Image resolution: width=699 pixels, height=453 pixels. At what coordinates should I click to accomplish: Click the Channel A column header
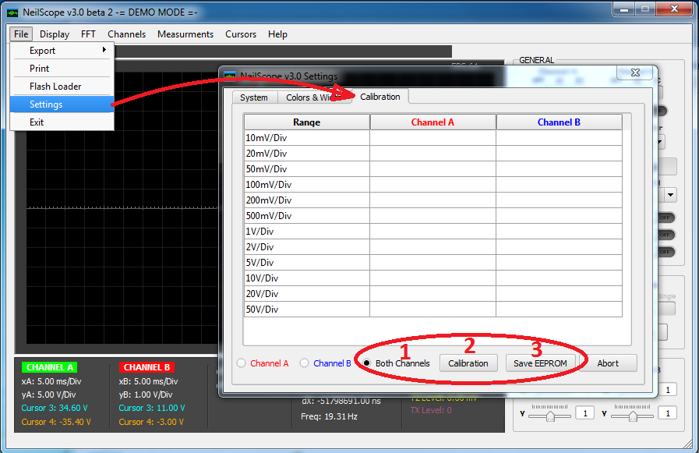point(432,122)
